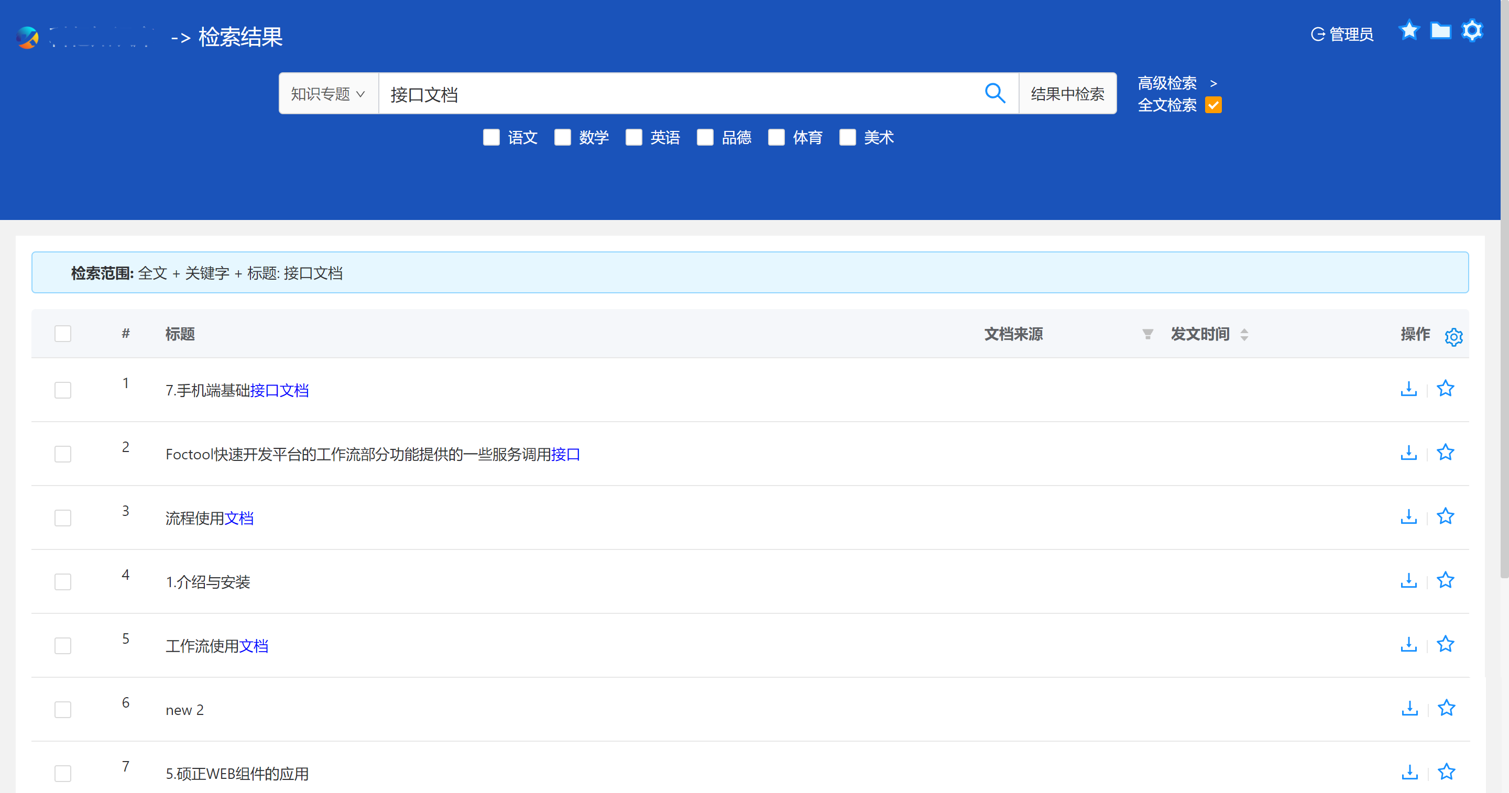Check the 语文 filter

(x=491, y=138)
